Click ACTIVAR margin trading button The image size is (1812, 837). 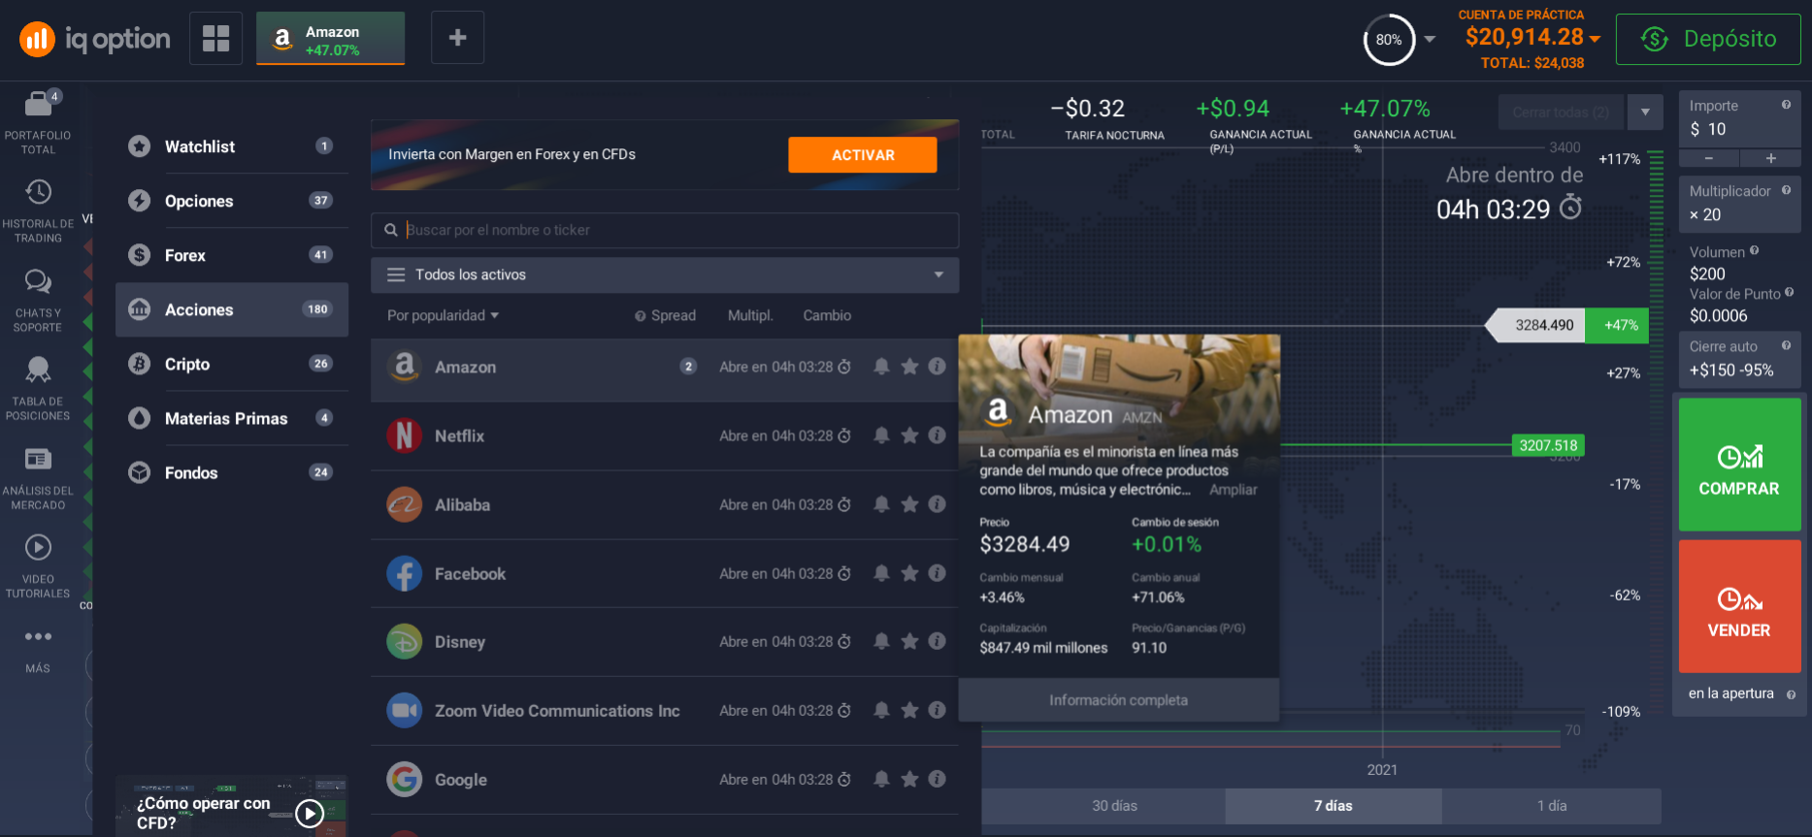(x=862, y=155)
